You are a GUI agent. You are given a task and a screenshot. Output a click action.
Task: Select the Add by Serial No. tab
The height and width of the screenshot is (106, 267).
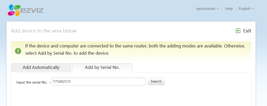[x=102, y=68]
